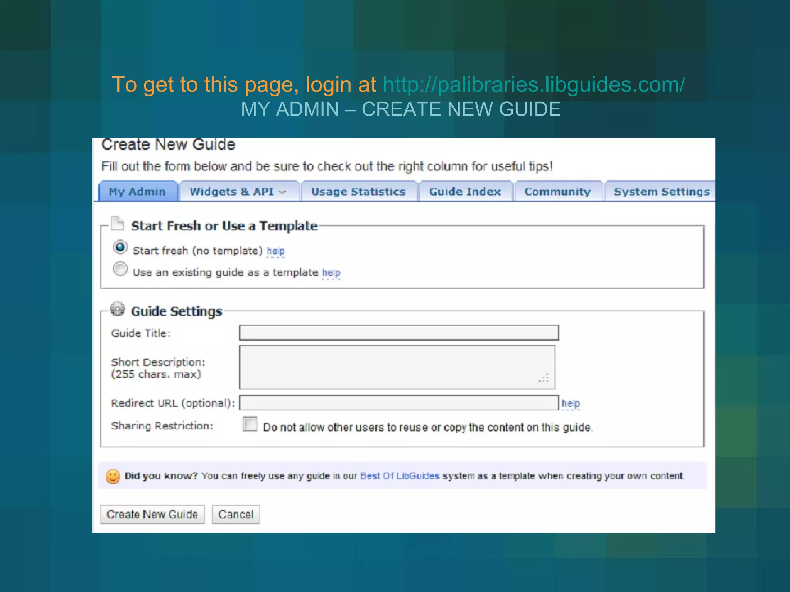790x592 pixels.
Task: Focus the Redirect URL input field
Action: click(x=399, y=403)
